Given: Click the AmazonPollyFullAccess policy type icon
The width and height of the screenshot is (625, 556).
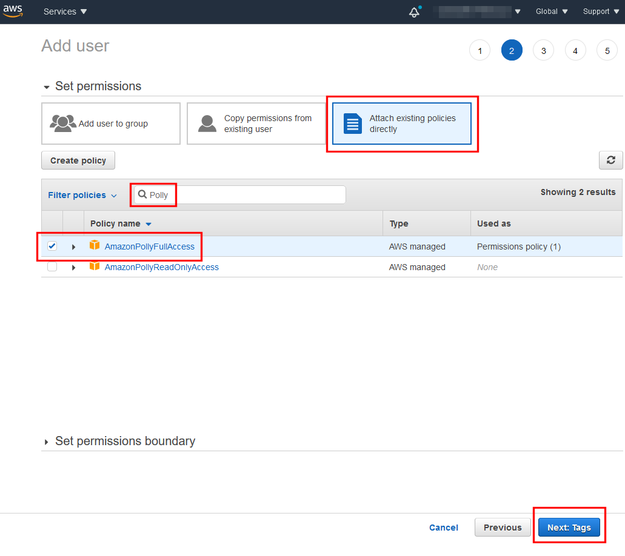Looking at the screenshot, I should coord(95,245).
